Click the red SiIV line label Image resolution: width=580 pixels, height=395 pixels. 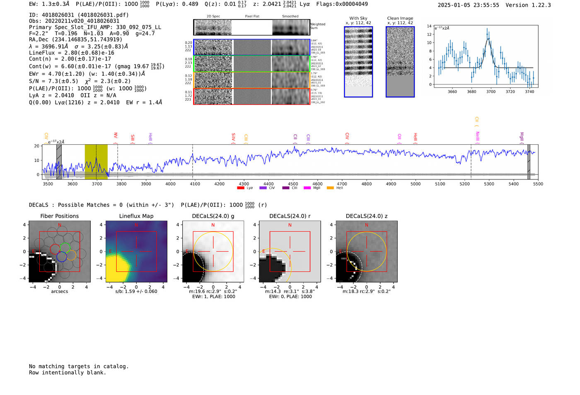pos(233,137)
